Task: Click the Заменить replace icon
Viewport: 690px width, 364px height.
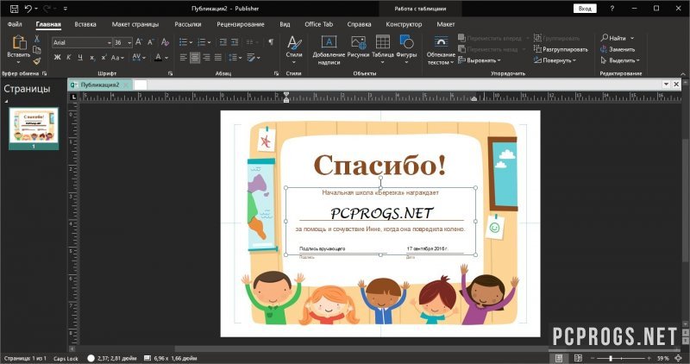Action: click(618, 49)
